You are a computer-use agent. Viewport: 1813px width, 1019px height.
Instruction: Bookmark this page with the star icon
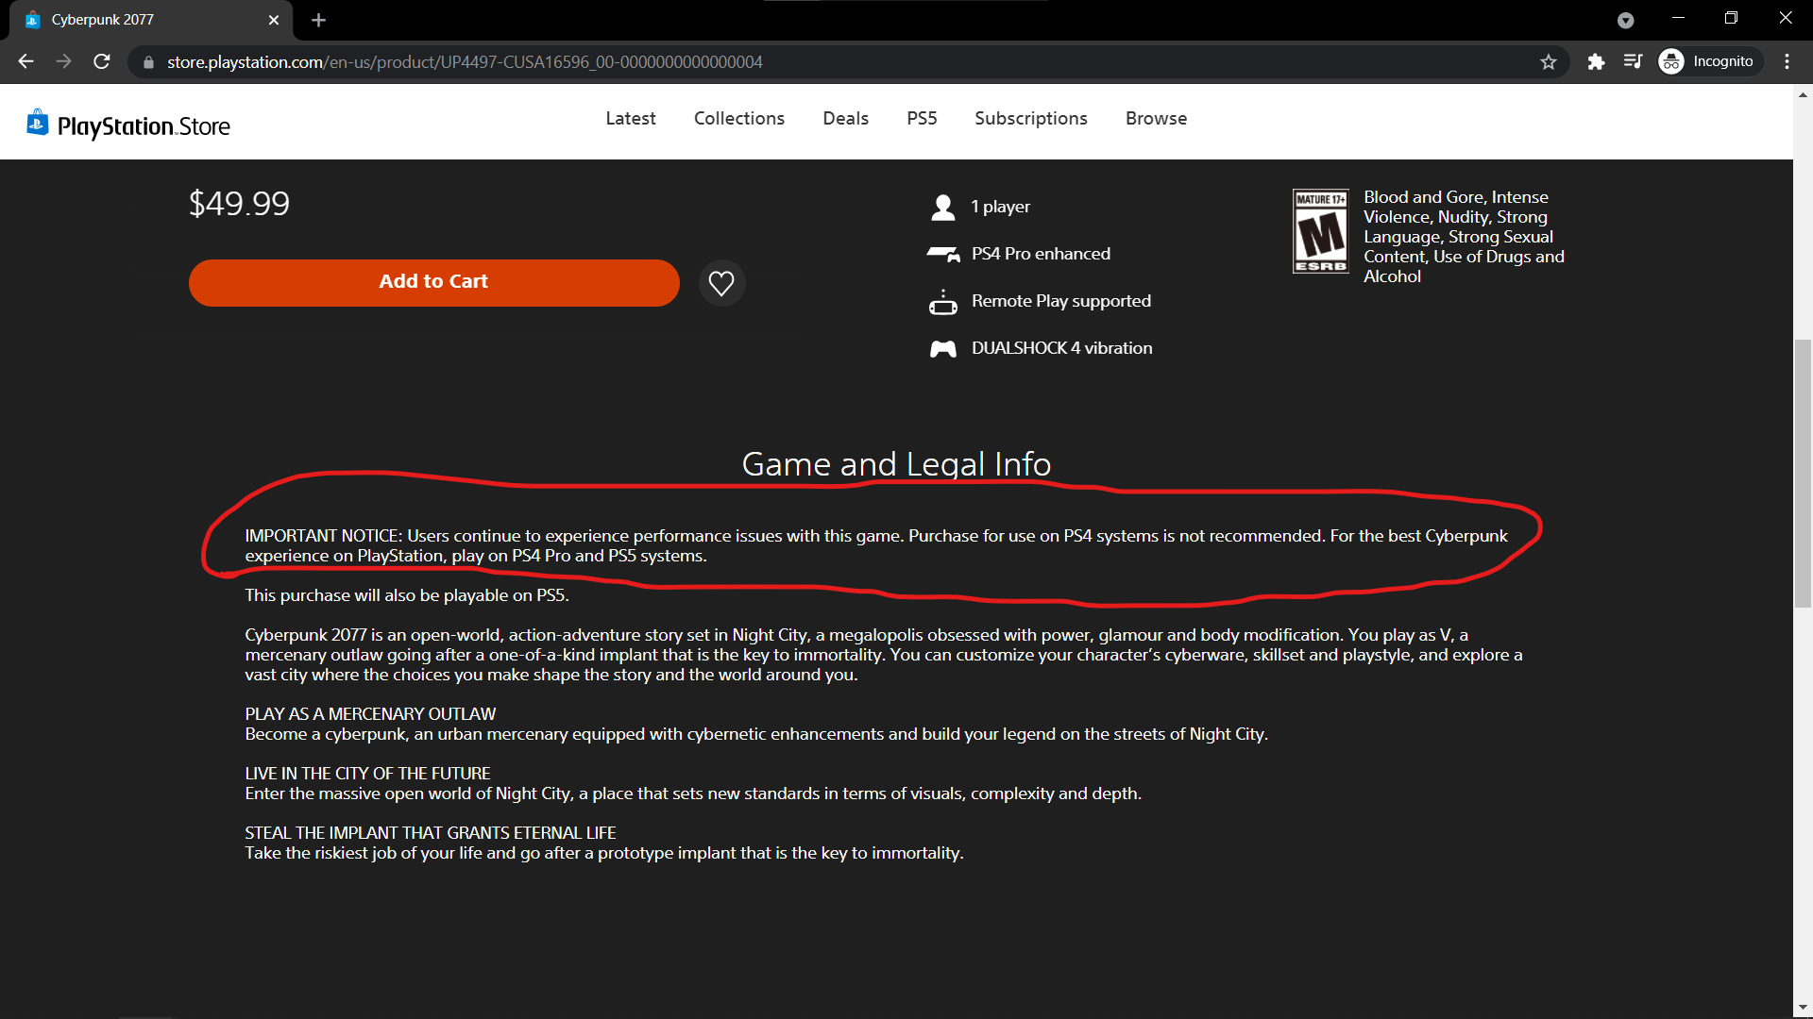tap(1549, 61)
